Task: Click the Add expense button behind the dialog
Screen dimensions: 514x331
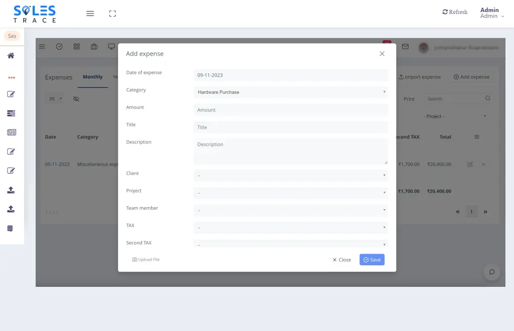Action: [472, 77]
